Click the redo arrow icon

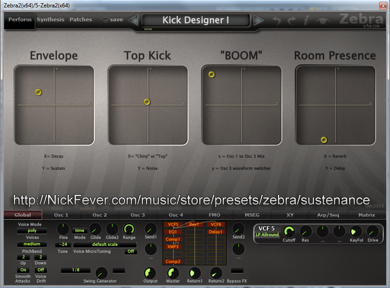pos(292,20)
